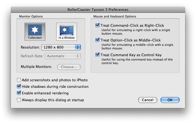The image size is (196, 123).
Task: Click the RollerCoaster Tycoon 3 Preferences title bar
Action: tap(98, 10)
